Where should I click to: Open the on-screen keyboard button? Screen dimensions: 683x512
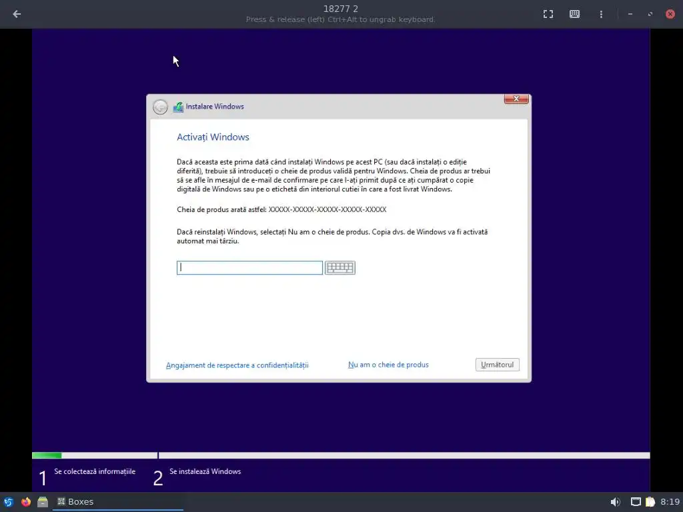(339, 267)
